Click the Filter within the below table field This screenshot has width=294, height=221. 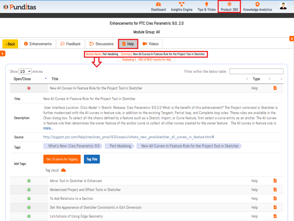pyautogui.click(x=256, y=71)
